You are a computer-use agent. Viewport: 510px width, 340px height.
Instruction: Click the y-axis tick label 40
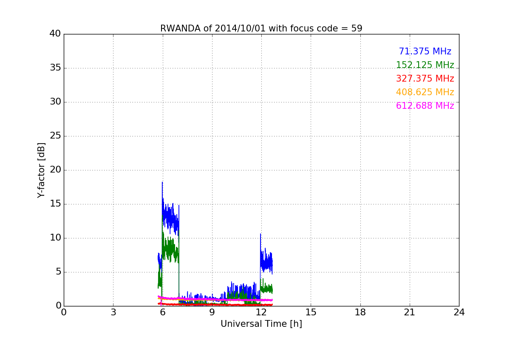(x=55, y=34)
